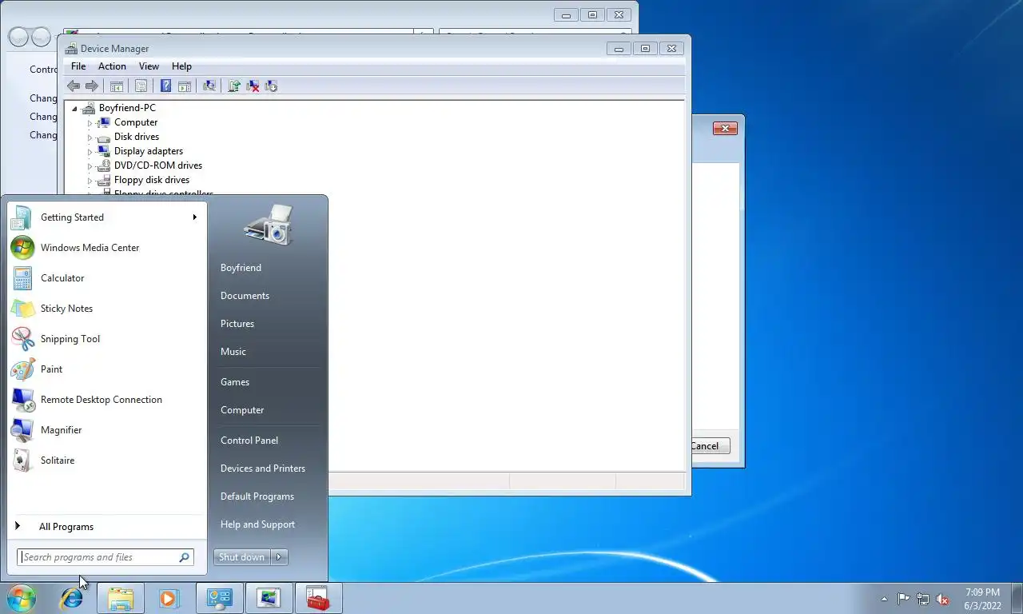Open Control Panel from the Start menu

[249, 441]
